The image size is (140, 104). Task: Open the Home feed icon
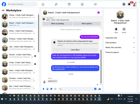(x=43, y=4)
